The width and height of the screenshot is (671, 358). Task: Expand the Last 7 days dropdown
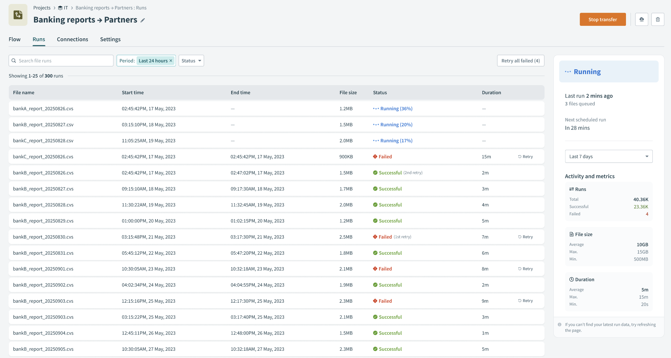(608, 157)
